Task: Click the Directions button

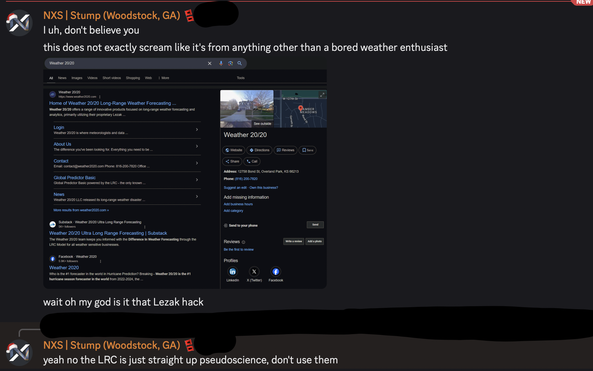Action: tap(260, 150)
